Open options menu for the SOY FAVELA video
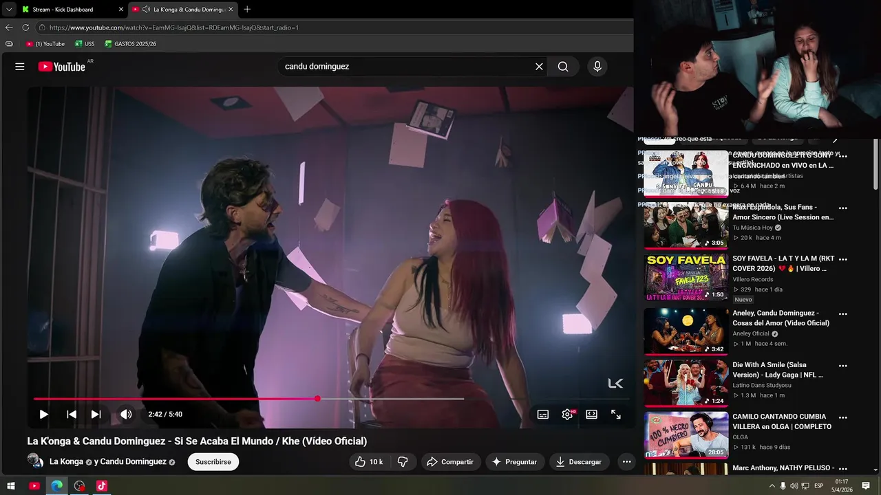Image resolution: width=881 pixels, height=495 pixels. tap(843, 259)
